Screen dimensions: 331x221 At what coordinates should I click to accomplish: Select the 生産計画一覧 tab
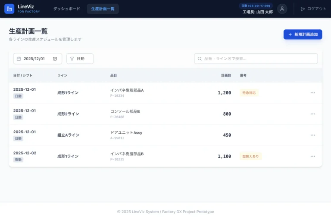pyautogui.click(x=103, y=9)
